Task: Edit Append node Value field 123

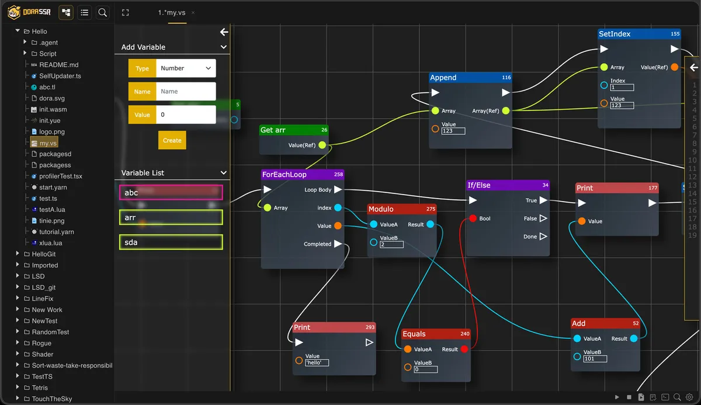Action: [x=453, y=131]
